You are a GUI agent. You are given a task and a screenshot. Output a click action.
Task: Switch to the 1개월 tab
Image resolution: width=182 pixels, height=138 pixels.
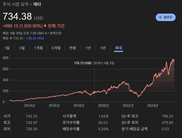[38, 48]
